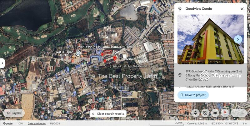
Task: Click address pin icon in info card
Action: pos(180,75)
